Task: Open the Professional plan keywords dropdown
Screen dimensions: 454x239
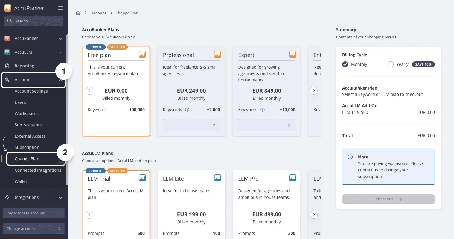Action: tap(191, 125)
